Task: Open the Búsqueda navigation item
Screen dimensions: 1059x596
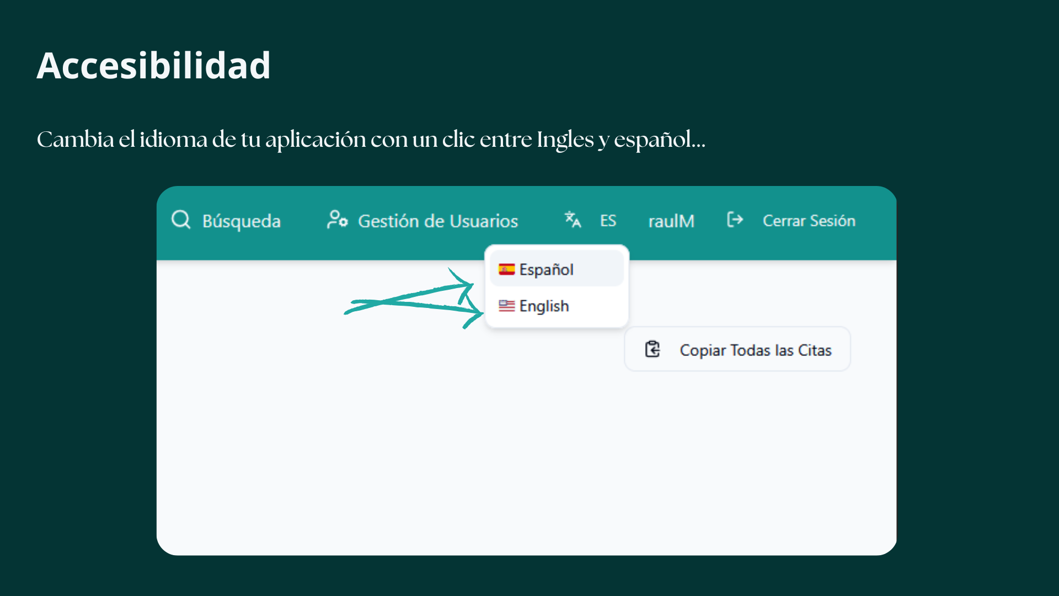Action: coord(241,221)
